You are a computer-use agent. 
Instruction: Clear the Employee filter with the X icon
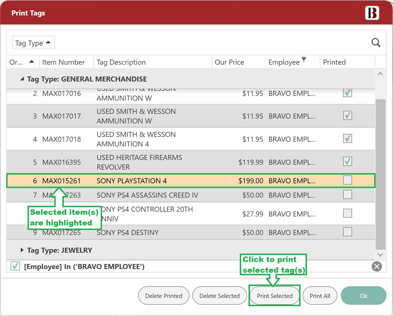click(377, 266)
